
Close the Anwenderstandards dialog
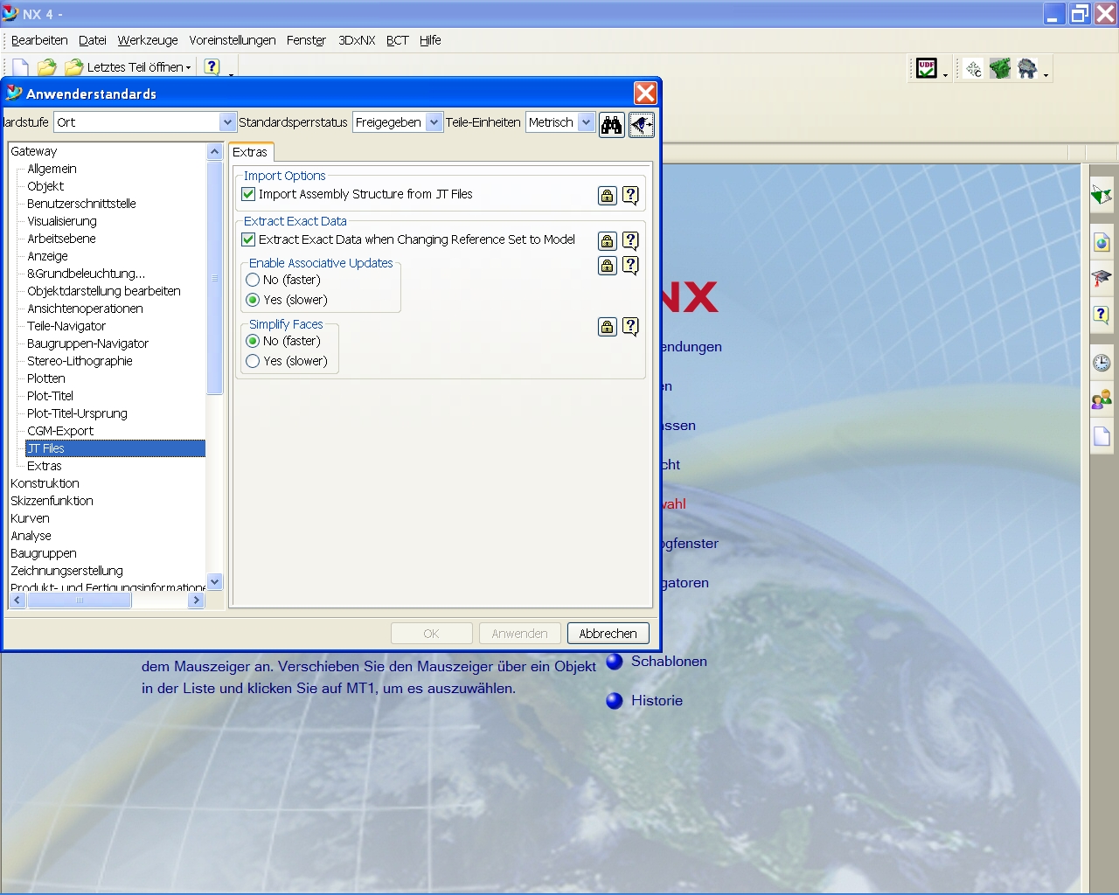pyautogui.click(x=645, y=94)
